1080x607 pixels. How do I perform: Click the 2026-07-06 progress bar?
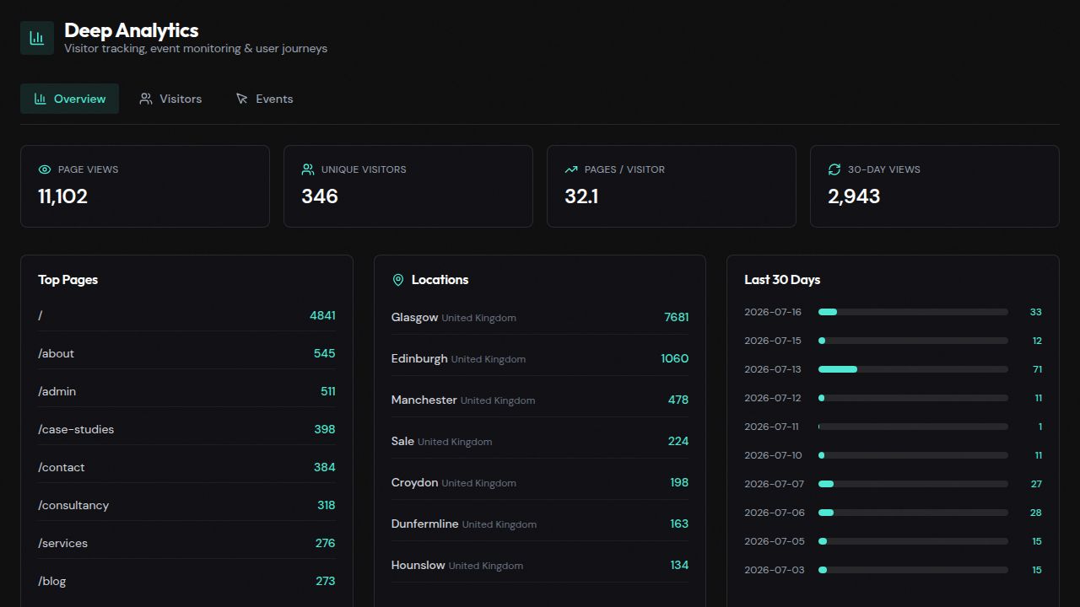point(913,513)
